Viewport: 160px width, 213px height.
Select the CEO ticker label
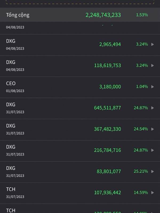coord(11,84)
